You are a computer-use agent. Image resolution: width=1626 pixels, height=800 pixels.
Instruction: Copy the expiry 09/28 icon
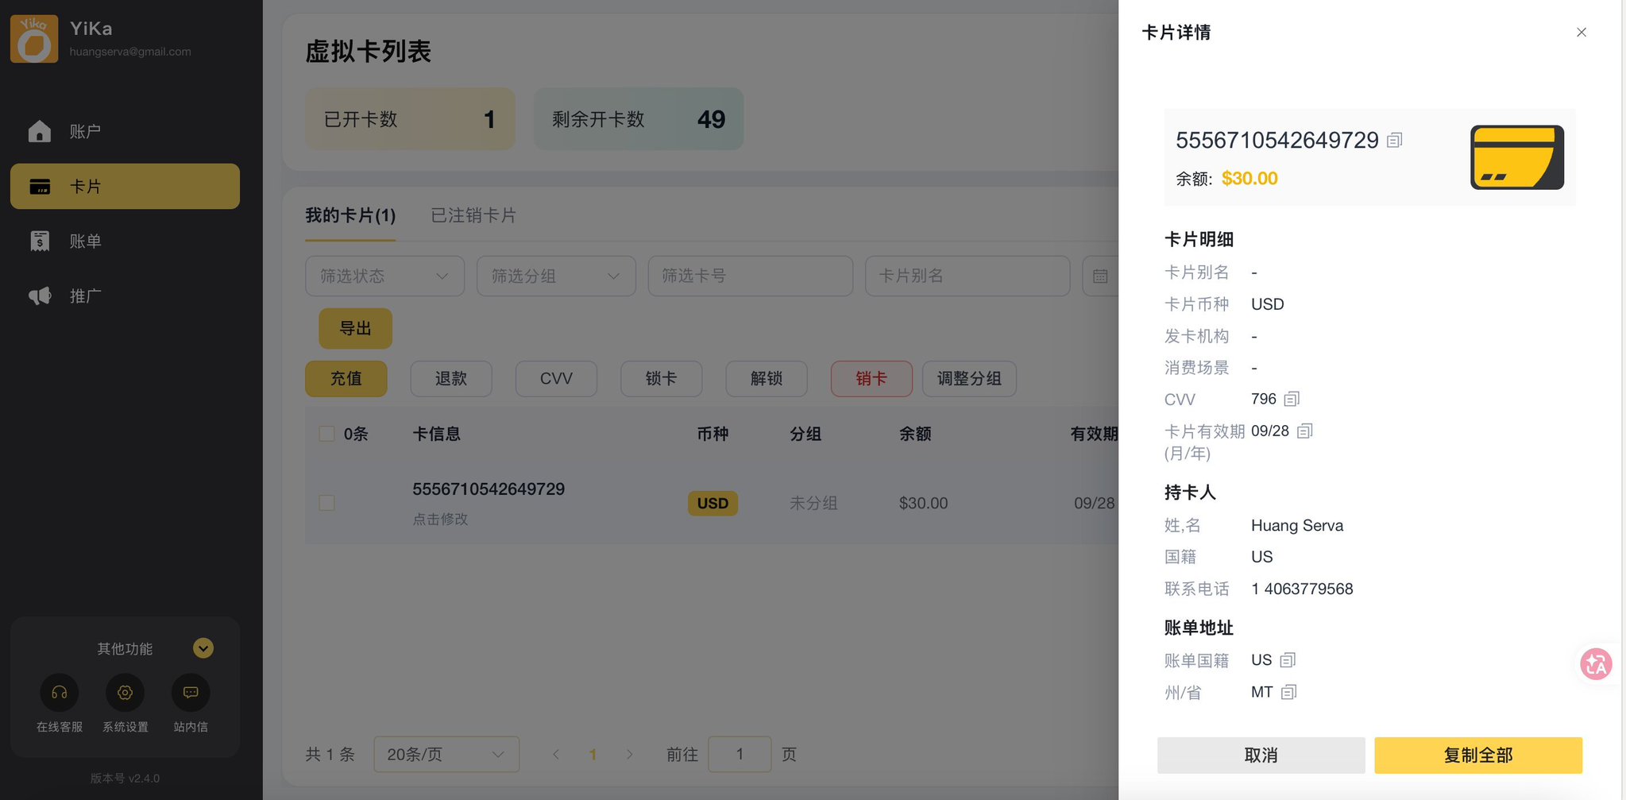click(1304, 431)
